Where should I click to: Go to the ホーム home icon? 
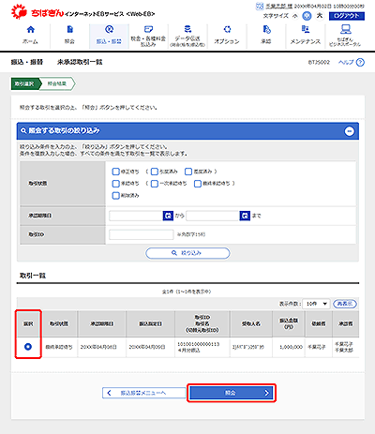30,30
